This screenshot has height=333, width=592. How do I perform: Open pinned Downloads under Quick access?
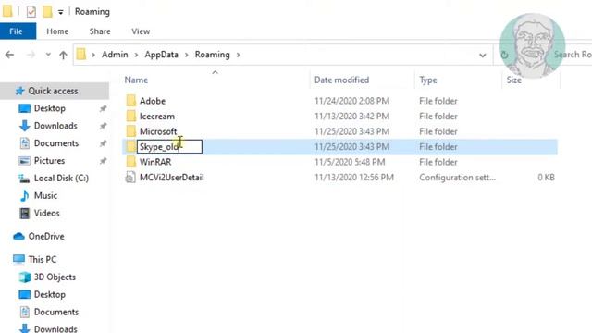pyautogui.click(x=55, y=126)
